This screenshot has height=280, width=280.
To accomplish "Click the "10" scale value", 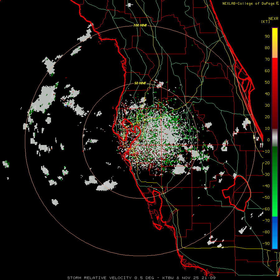I will pos(267,128).
